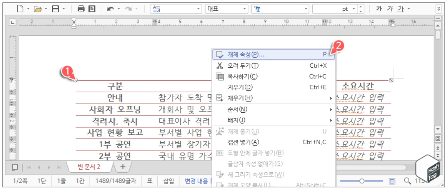Add a new document tab with plus
The height and width of the screenshot is (189, 447).
tap(123, 167)
